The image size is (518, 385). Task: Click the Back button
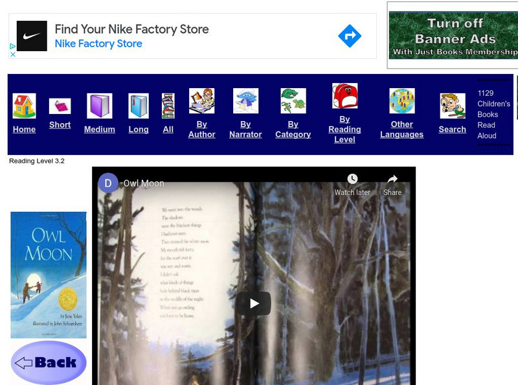pyautogui.click(x=49, y=362)
